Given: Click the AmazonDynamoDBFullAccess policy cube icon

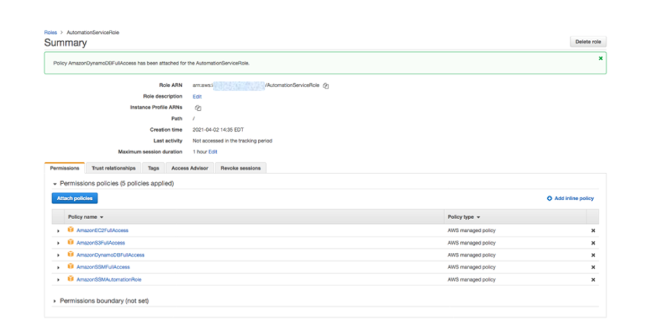Looking at the screenshot, I should click(x=71, y=254).
